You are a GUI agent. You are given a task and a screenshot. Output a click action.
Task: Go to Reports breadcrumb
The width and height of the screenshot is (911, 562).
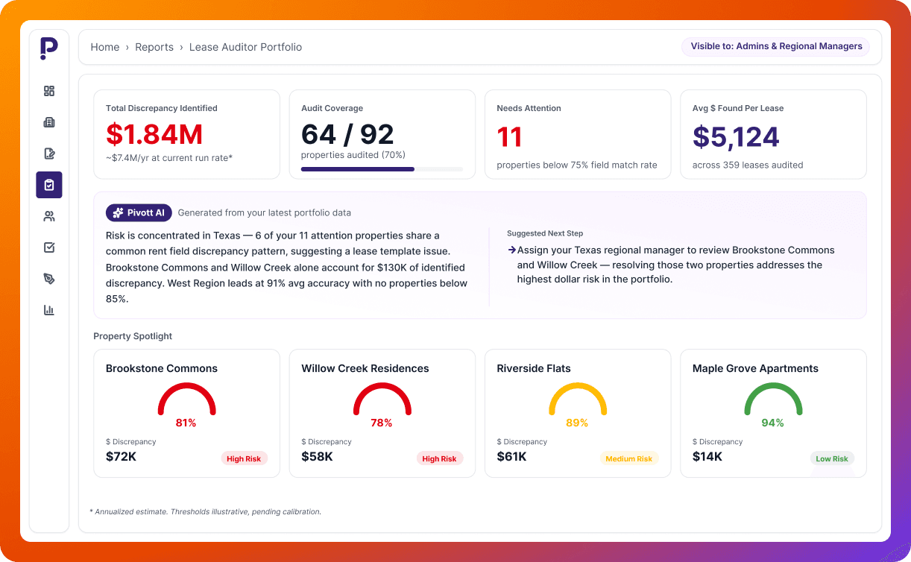tap(154, 47)
